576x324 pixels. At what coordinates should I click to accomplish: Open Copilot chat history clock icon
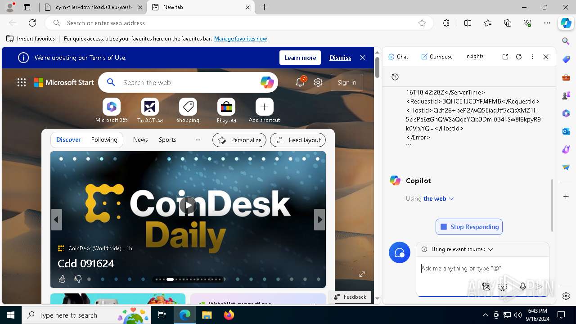coord(395,77)
